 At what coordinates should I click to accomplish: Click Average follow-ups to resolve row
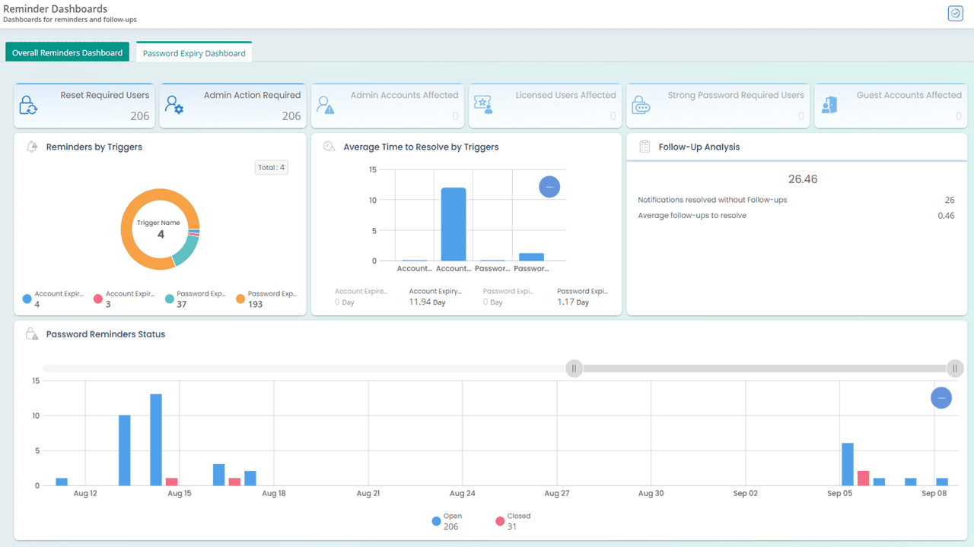[796, 216]
